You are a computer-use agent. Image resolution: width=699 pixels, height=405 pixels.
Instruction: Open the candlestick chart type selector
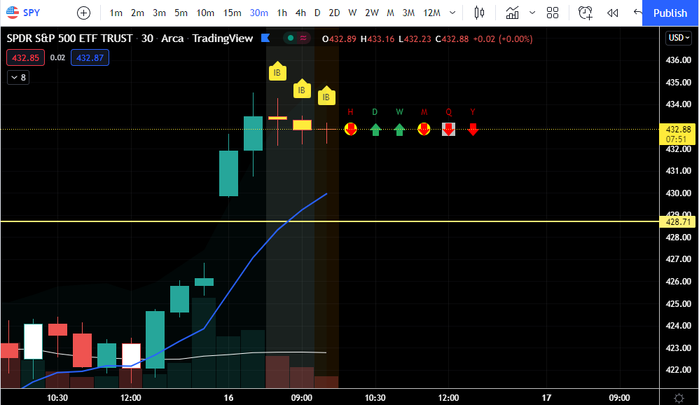pos(479,13)
